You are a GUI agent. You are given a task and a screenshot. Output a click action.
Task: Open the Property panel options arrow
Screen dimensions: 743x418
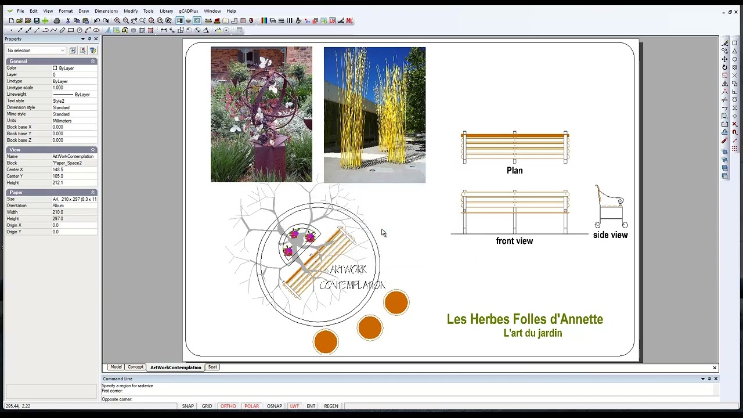[x=82, y=39]
